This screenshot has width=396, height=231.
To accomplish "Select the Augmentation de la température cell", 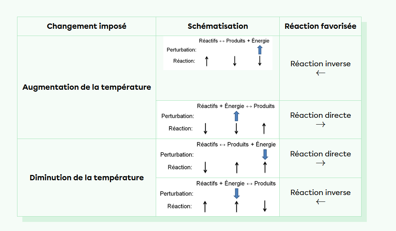I will pos(86,87).
